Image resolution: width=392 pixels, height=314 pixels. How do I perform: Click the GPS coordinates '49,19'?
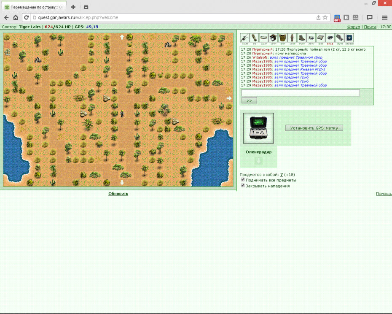92,27
